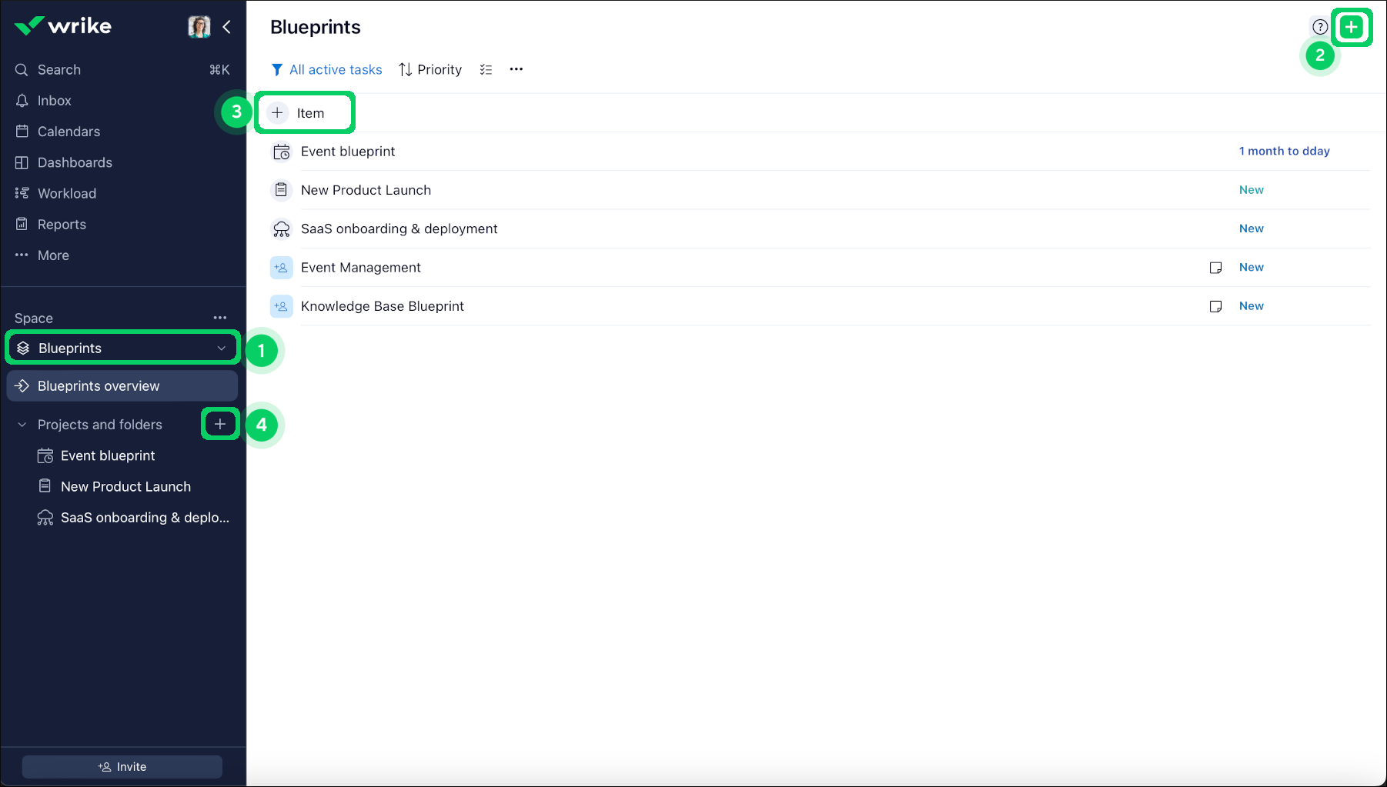Image resolution: width=1387 pixels, height=787 pixels.
Task: Click the green create plus button
Action: click(x=1352, y=28)
